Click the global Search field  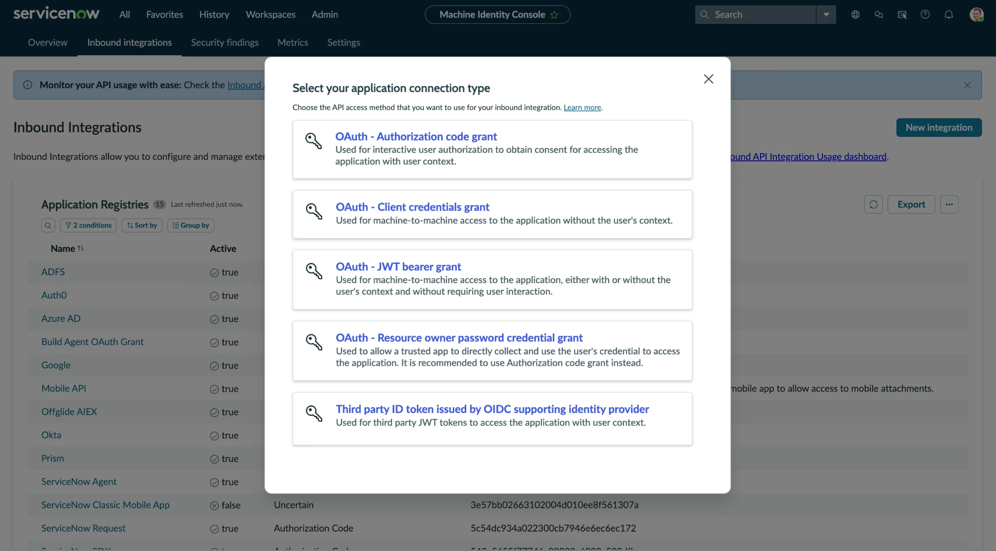point(755,14)
